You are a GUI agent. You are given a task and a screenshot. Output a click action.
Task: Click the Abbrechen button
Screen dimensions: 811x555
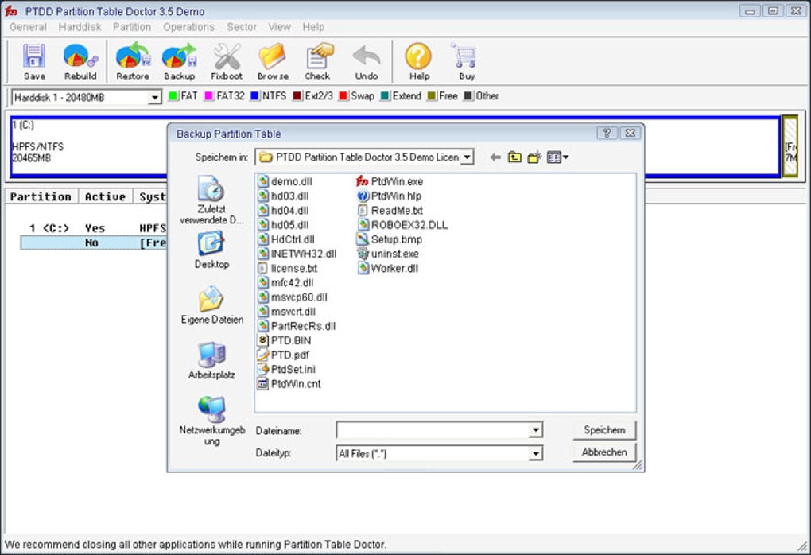point(604,452)
